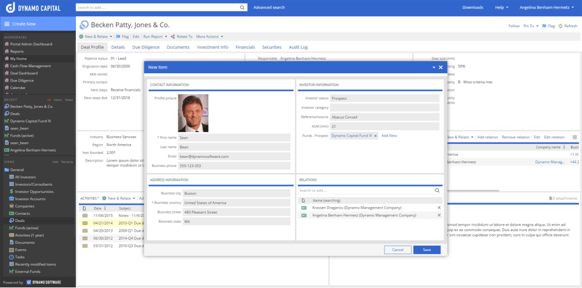Switch to the Financials tab

click(x=246, y=47)
